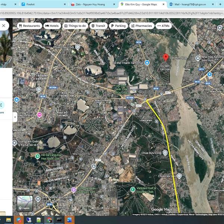Screen dimensions: 224x224
Task: Click Vietnam Golf & Country Club marker
Action: [133, 190]
